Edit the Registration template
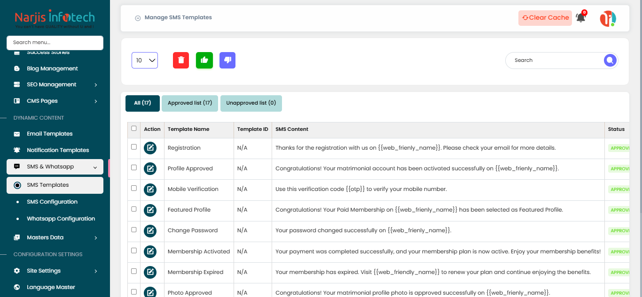Screen dimensions: 642x297 tap(150, 148)
